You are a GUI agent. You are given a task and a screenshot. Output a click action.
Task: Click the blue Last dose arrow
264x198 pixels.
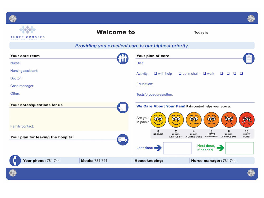click(x=158, y=148)
